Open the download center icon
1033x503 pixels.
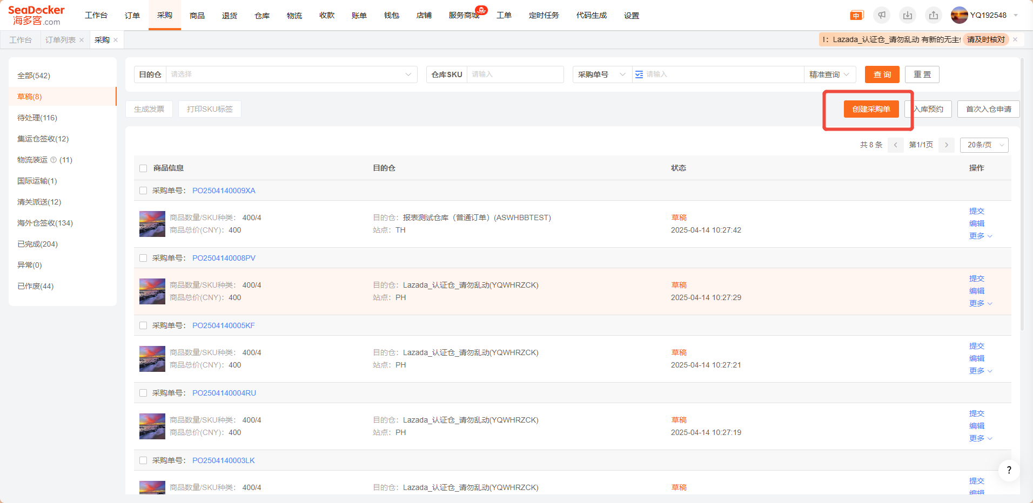(908, 16)
